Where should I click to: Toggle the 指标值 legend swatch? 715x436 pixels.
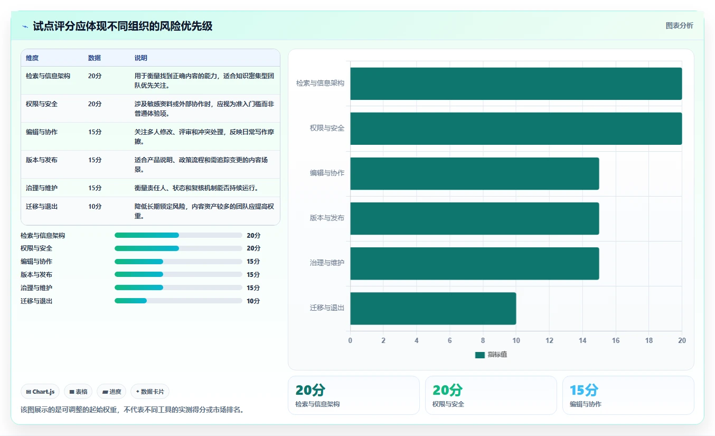click(479, 355)
